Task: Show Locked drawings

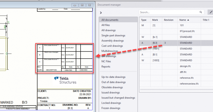Action: 111,103
